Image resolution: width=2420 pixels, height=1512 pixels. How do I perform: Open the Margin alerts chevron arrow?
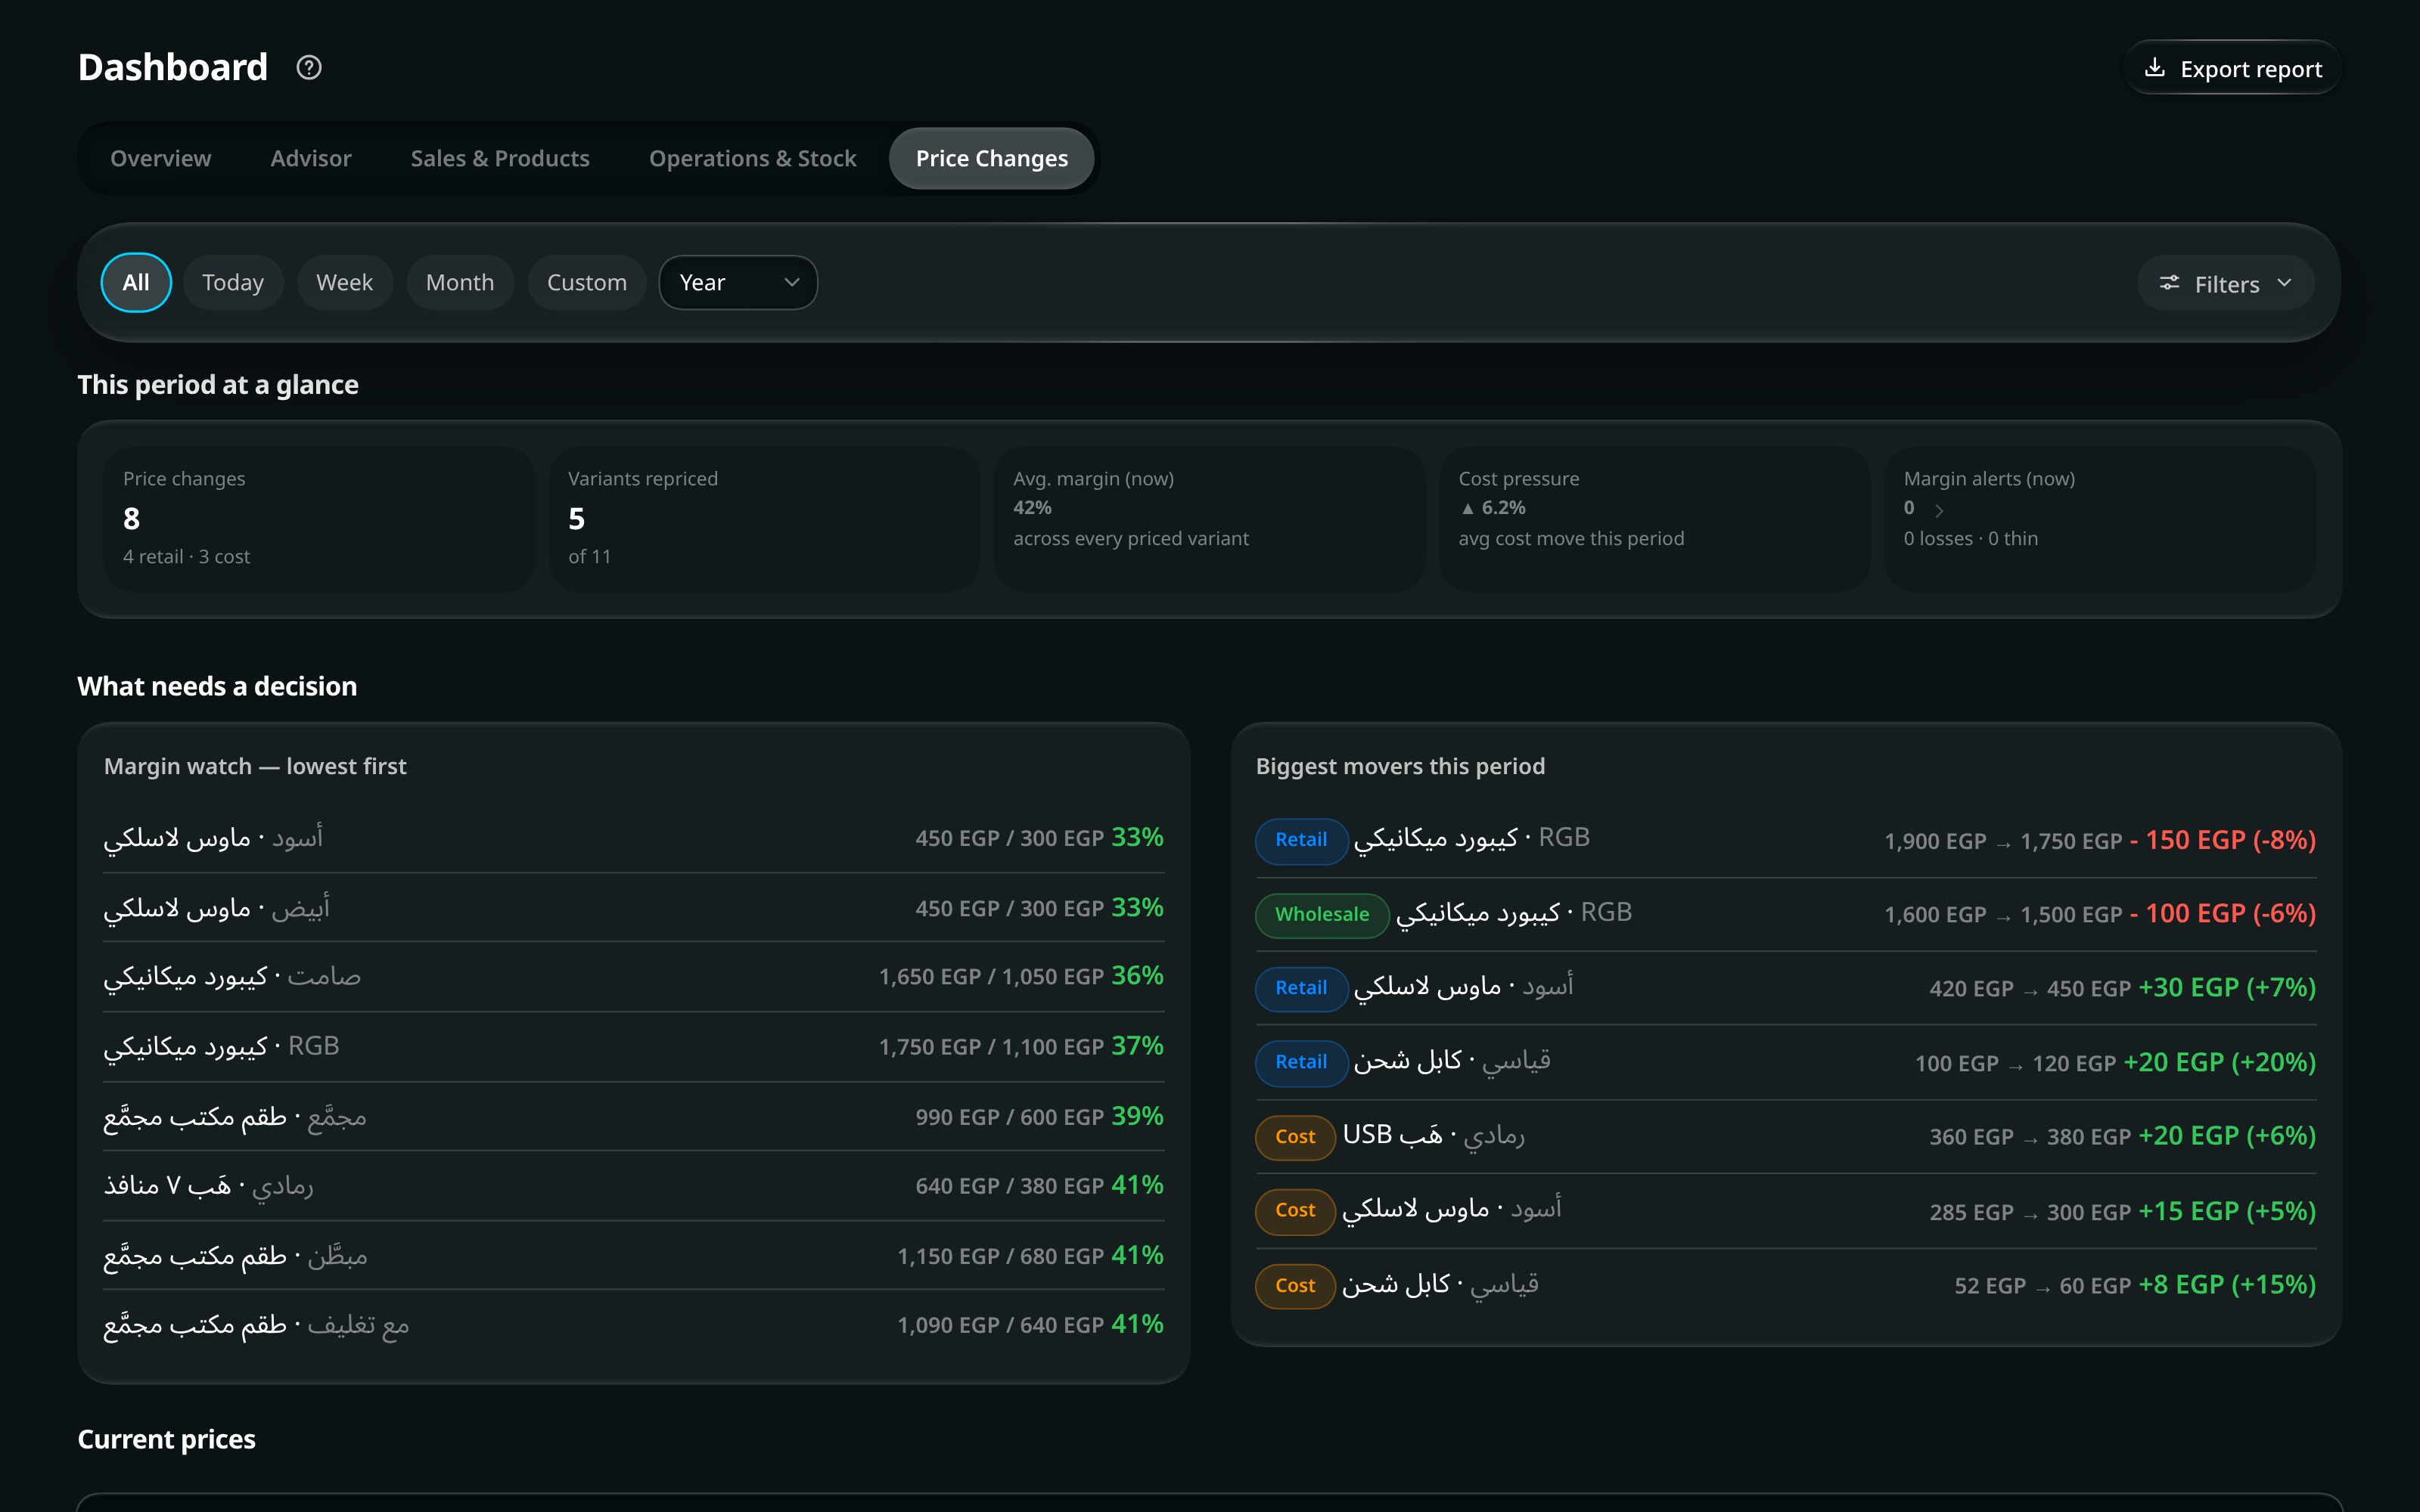[x=1939, y=510]
